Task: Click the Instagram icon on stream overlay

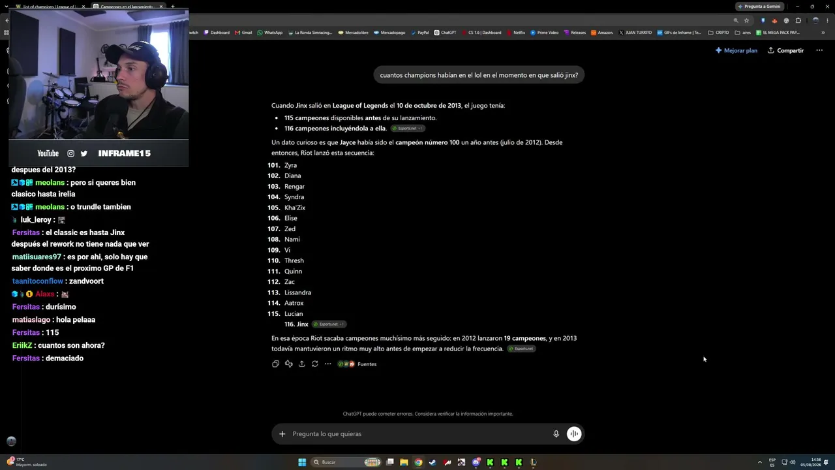Action: (70, 153)
